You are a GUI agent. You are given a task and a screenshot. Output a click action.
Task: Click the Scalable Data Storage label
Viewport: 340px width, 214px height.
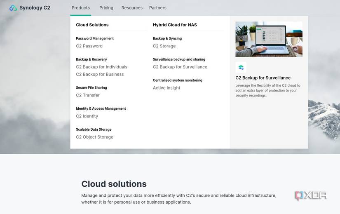94,129
